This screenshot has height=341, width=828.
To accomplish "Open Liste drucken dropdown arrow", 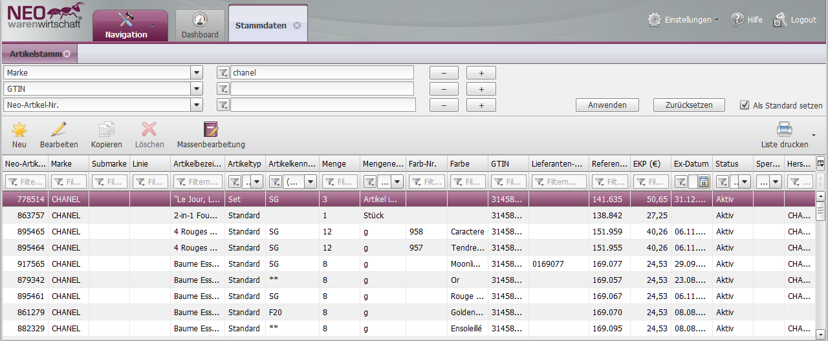I will coord(812,135).
